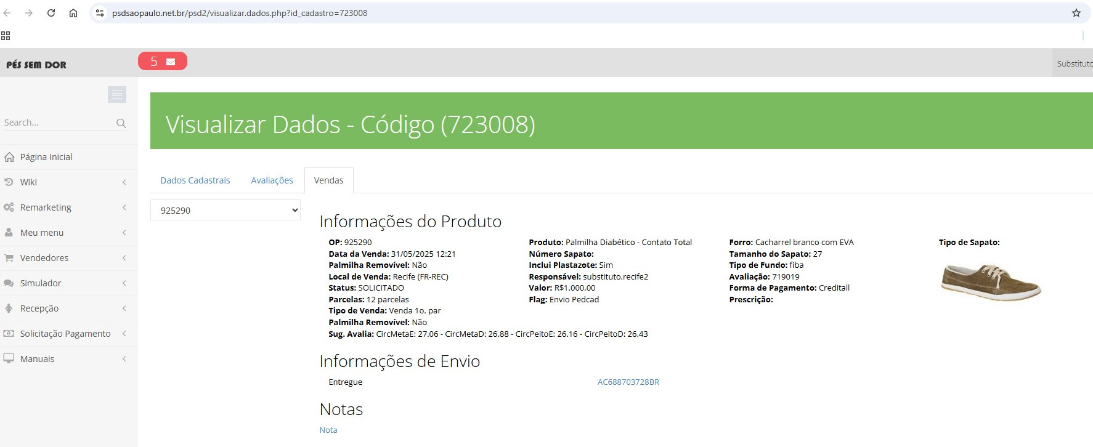Expand the Manuais submenu chevron
Viewport: 1093px width, 447px height.
(124, 359)
